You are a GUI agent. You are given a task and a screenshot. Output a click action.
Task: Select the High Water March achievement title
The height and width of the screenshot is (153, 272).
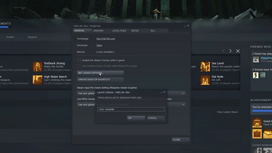coord(55,76)
